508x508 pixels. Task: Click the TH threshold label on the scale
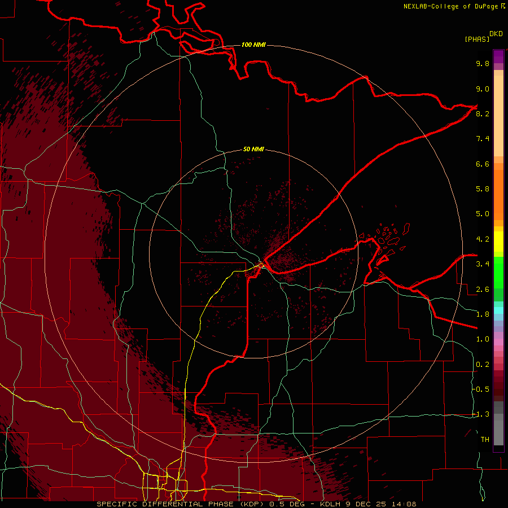click(485, 440)
